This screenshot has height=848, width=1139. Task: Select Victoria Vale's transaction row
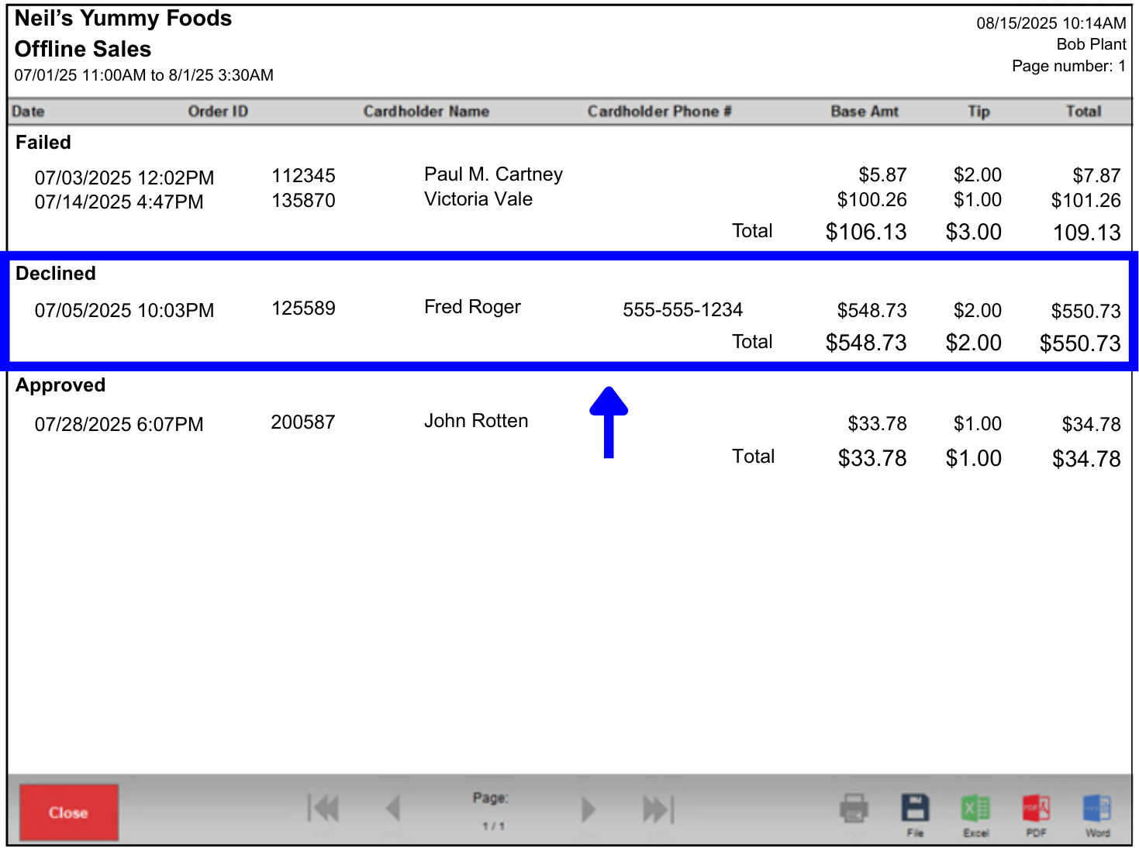coord(478,199)
